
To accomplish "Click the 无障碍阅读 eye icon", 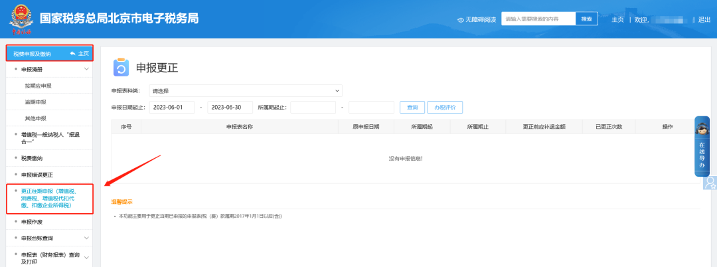I will (x=460, y=20).
